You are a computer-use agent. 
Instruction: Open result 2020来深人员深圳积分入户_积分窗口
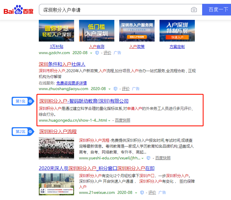tap(97, 168)
